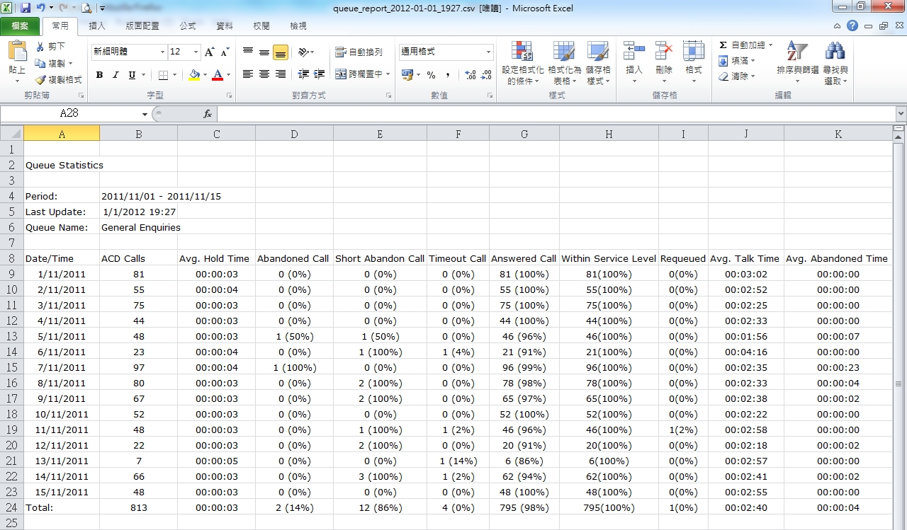The width and height of the screenshot is (907, 530).
Task: Switch to the 公式 Formulas tab
Action: (x=187, y=26)
